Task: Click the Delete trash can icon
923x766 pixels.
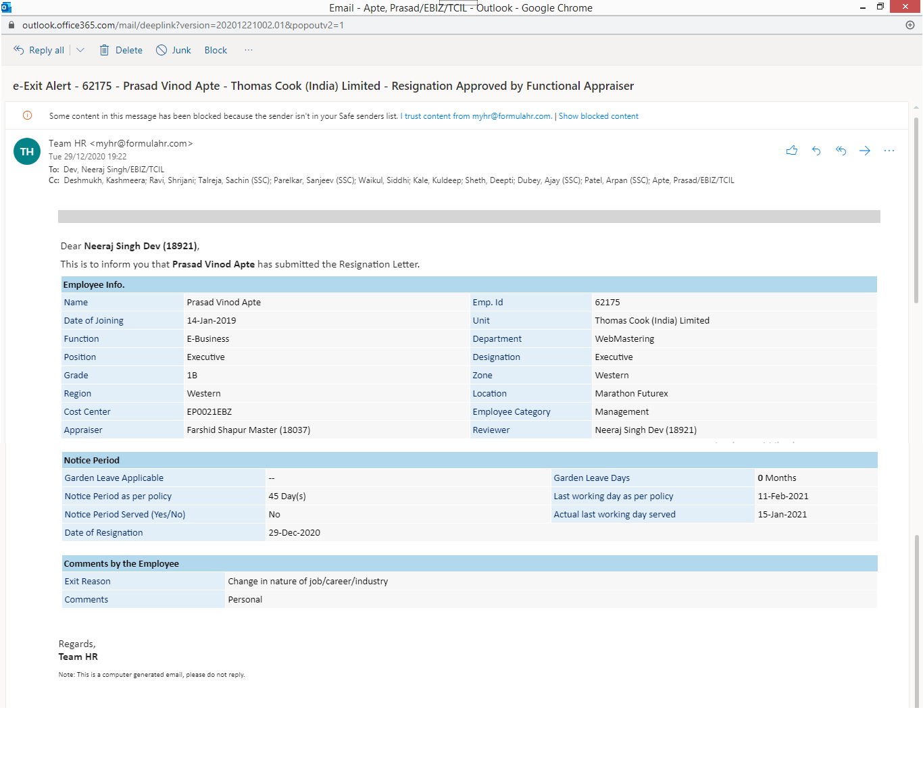Action: pyautogui.click(x=105, y=50)
